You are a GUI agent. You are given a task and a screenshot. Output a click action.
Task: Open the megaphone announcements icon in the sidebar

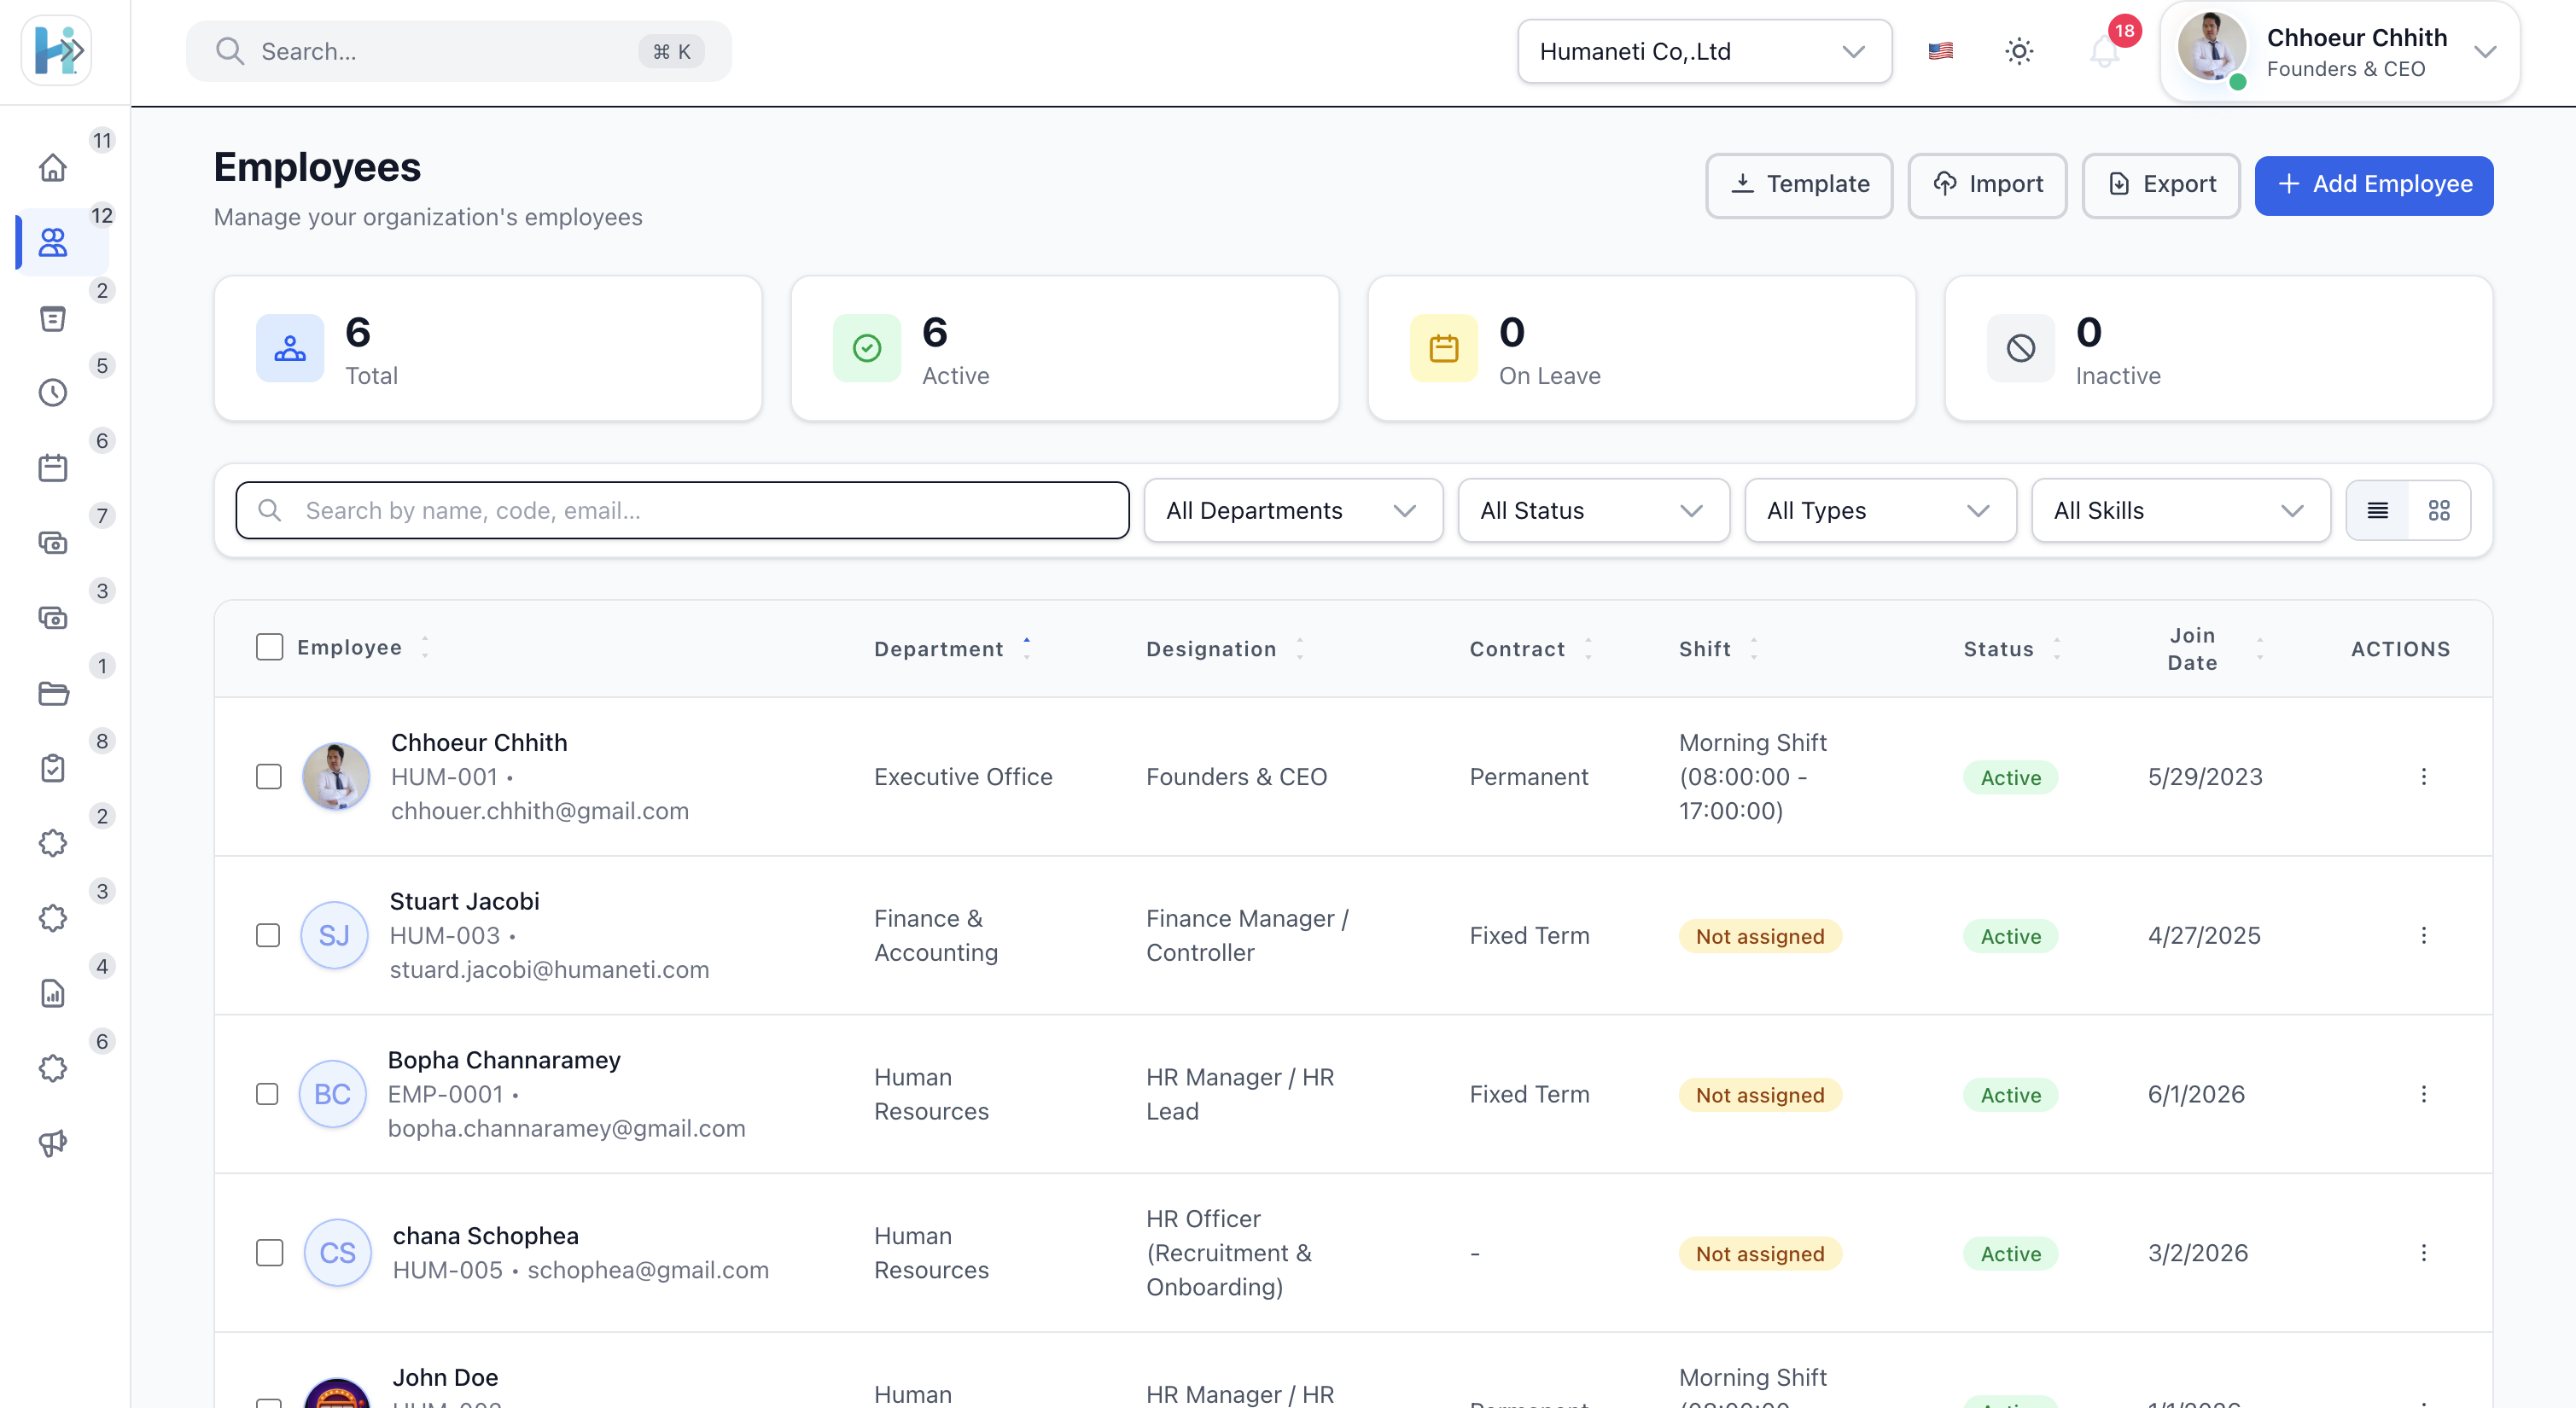pos(53,1143)
